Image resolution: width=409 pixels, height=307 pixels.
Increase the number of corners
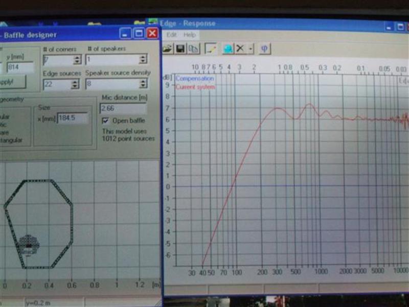77,57
